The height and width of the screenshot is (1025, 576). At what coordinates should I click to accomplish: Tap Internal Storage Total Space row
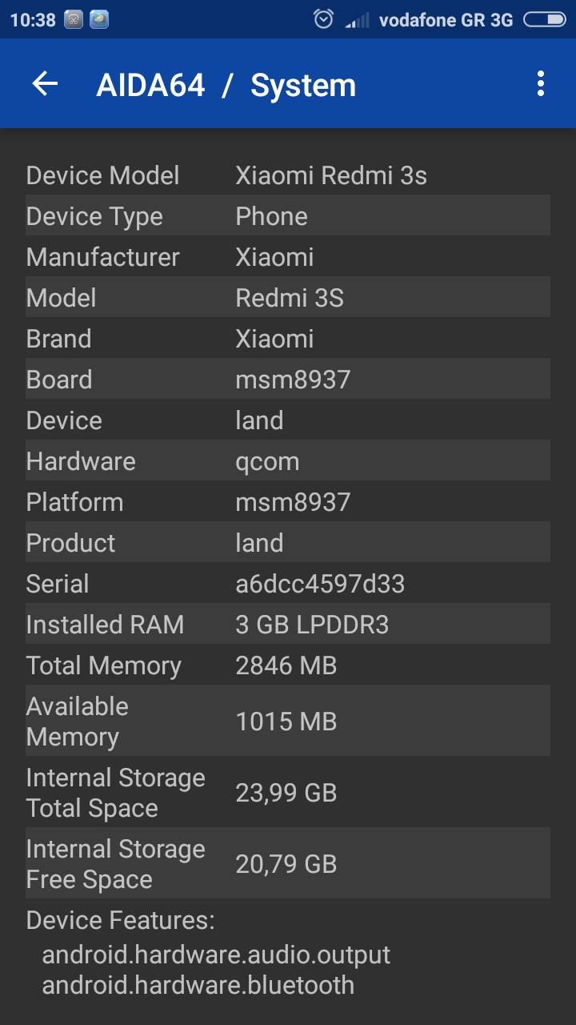288,793
